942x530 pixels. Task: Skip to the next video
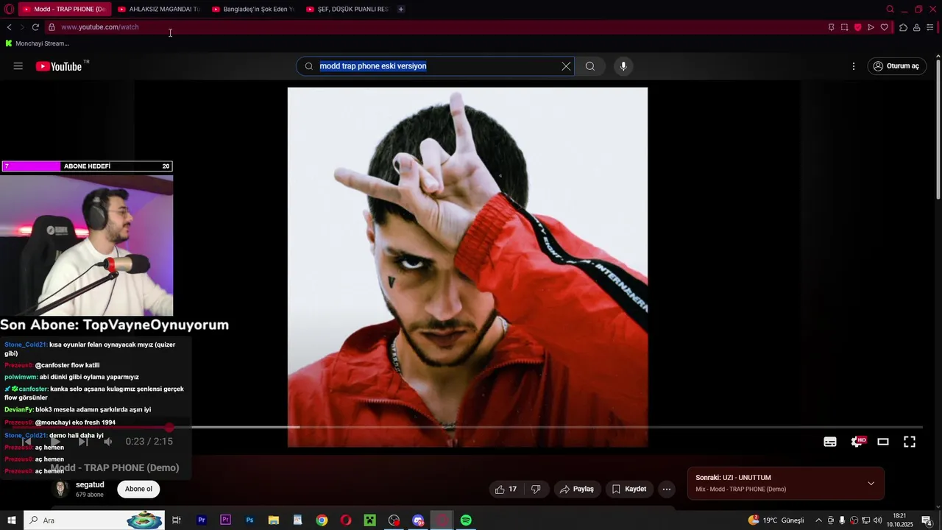click(83, 441)
